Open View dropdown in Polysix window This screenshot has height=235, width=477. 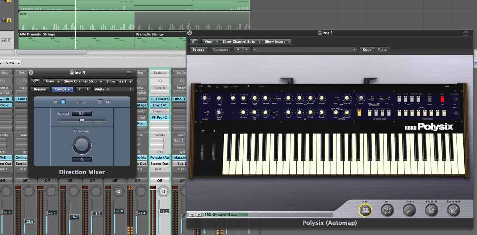211,42
